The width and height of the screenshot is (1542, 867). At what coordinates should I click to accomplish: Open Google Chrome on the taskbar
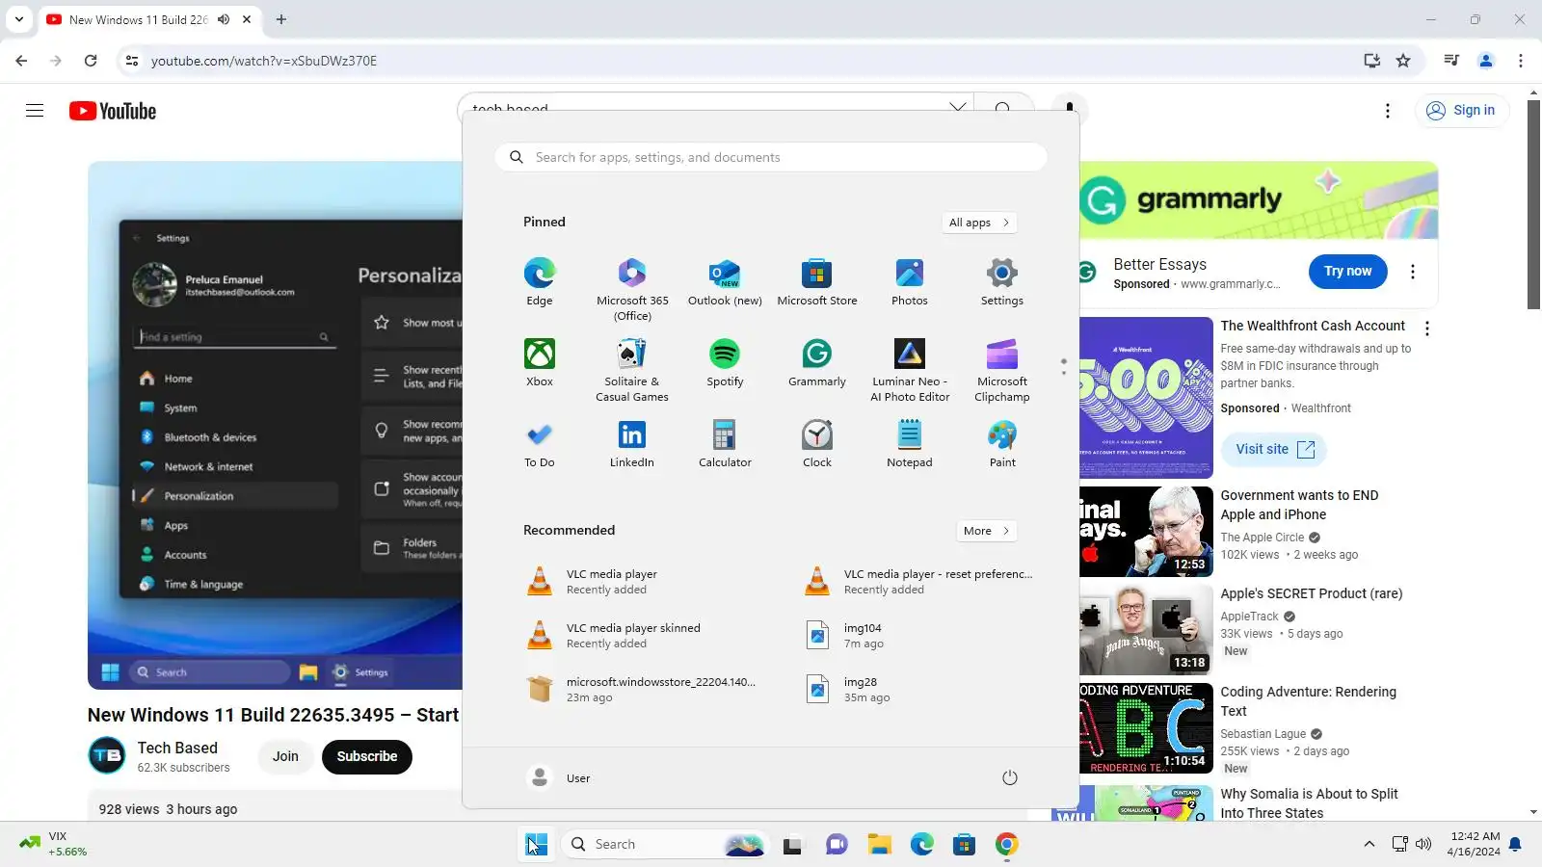pos(1006,845)
